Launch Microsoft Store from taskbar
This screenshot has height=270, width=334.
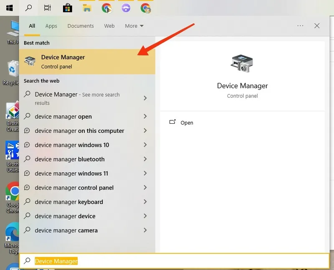(x=67, y=7)
